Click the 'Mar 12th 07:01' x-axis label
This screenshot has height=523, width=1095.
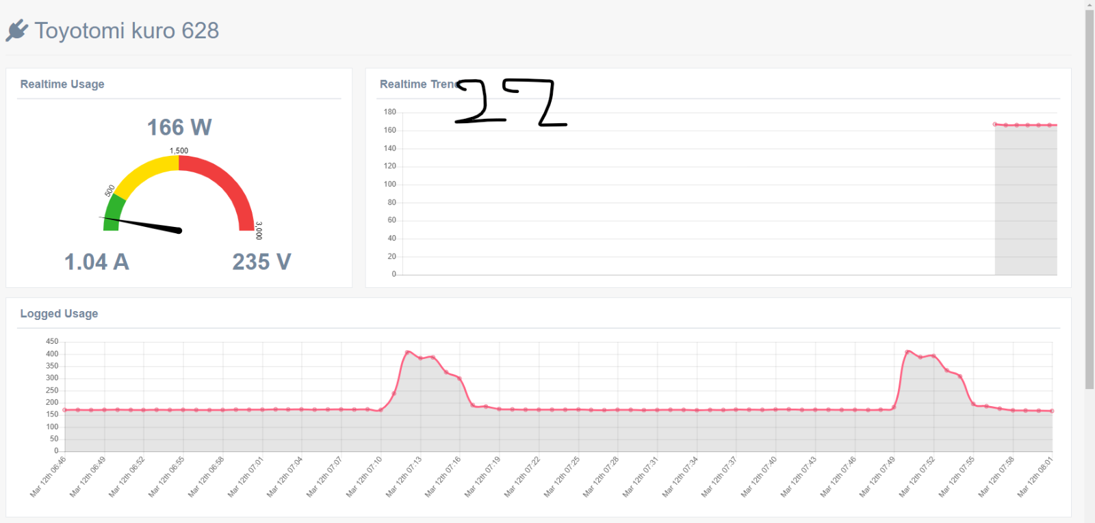246,477
